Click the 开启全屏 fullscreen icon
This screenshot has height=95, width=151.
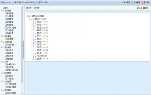132,2
